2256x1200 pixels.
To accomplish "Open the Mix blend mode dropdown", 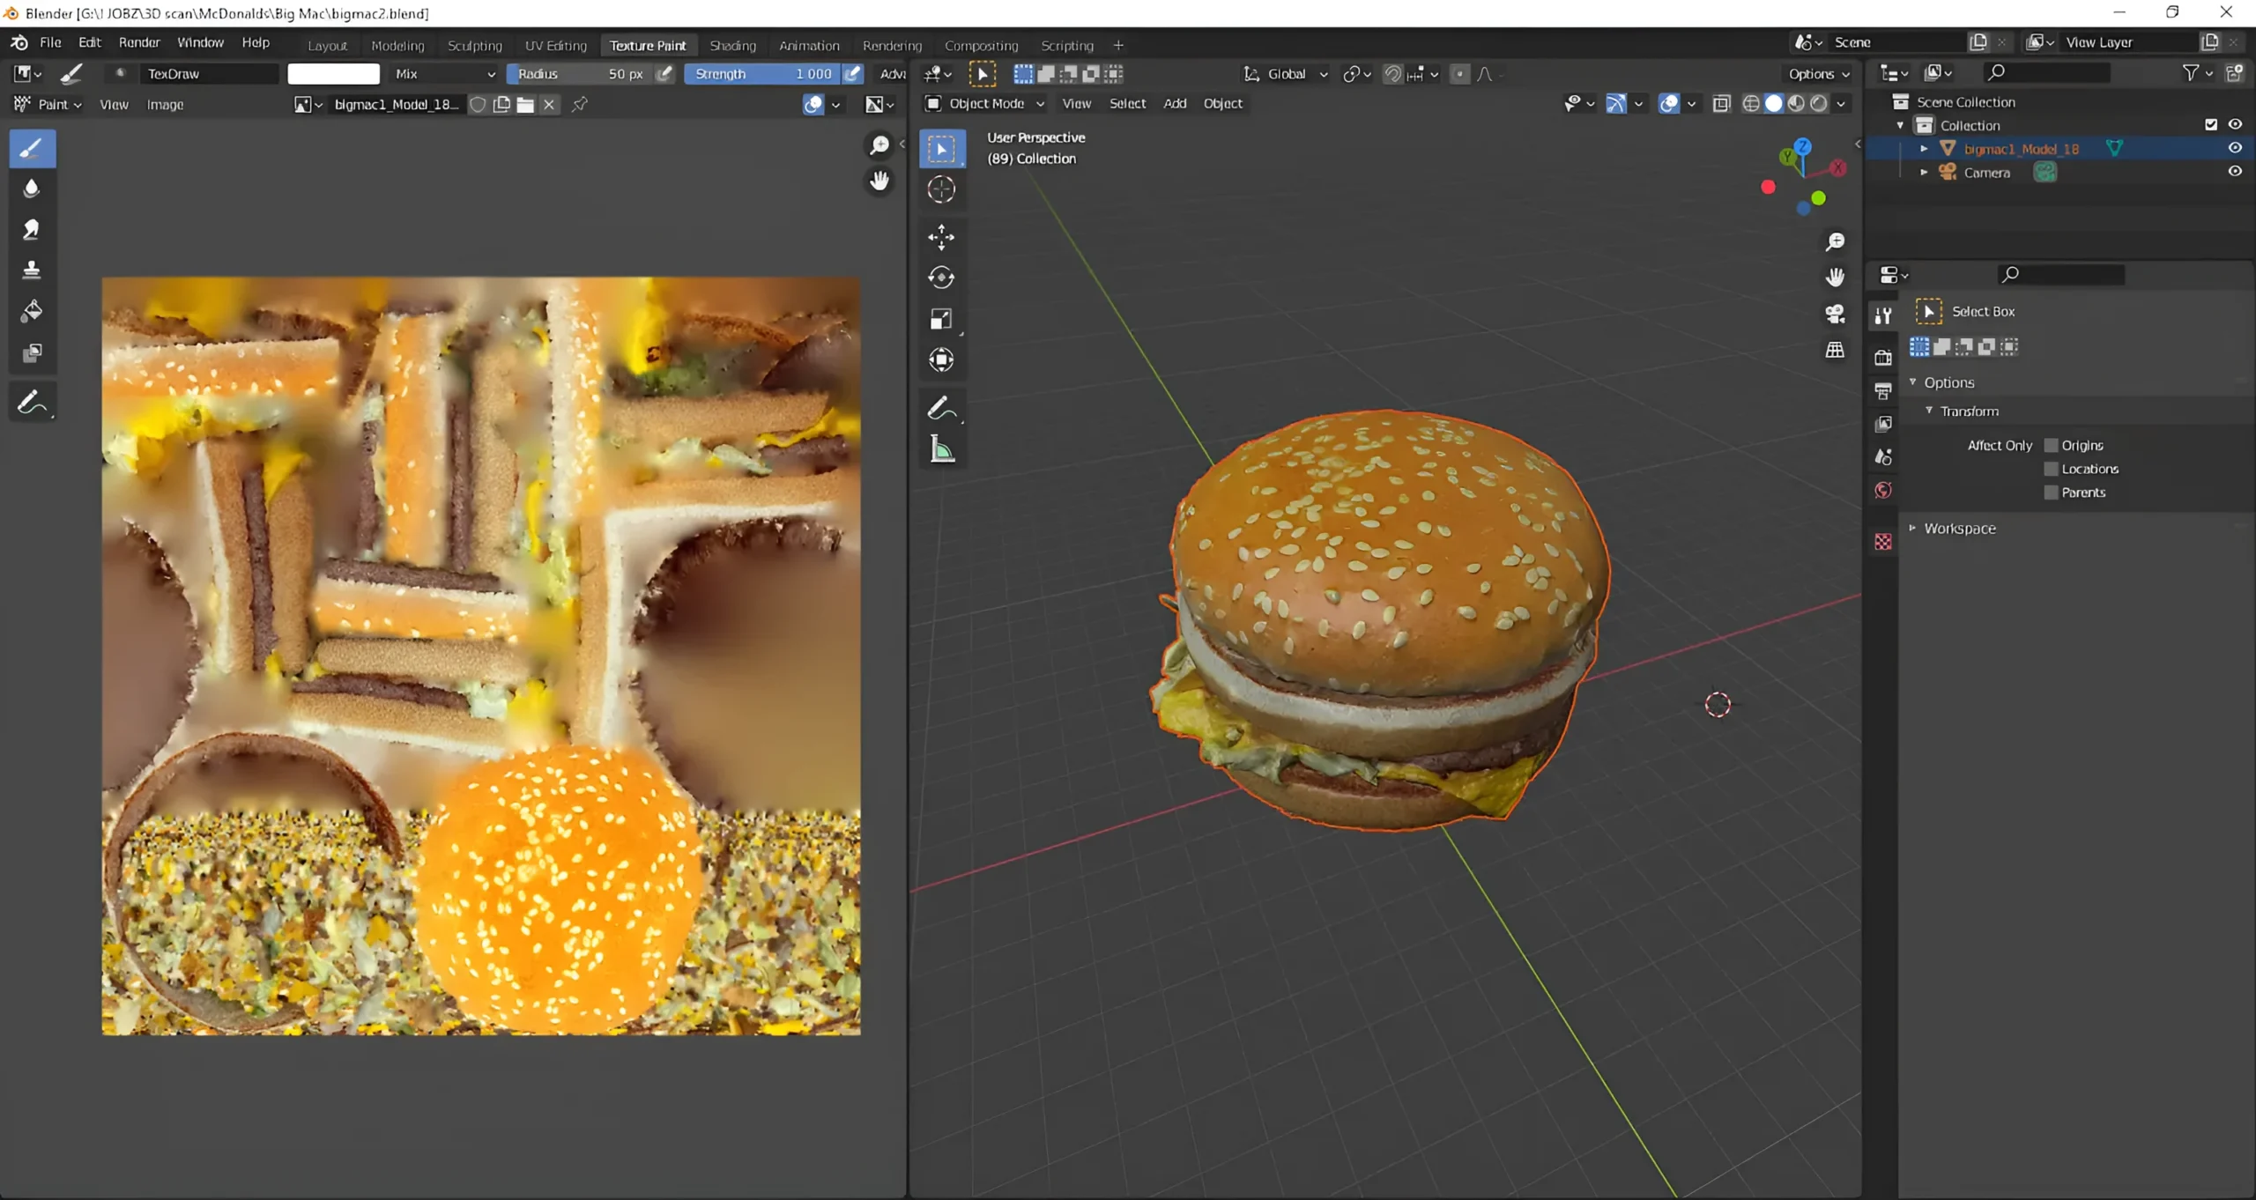I will (444, 74).
